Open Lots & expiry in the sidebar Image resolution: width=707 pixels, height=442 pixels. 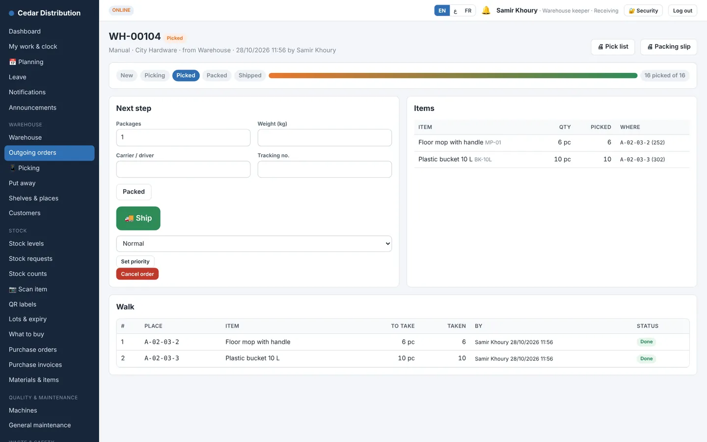coord(49,319)
